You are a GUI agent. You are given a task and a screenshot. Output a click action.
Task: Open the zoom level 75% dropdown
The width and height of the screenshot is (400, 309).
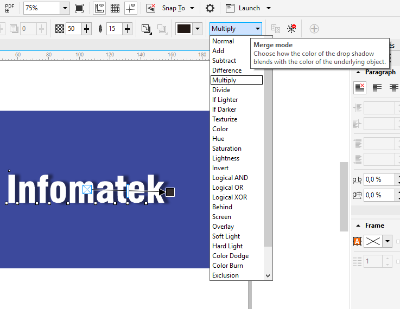click(65, 8)
